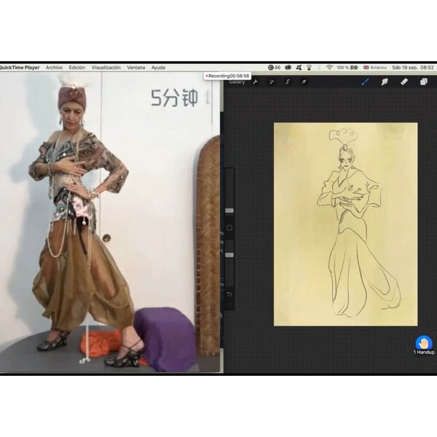
Task: Open Wi-Fi status in menu bar
Action: pos(329,68)
